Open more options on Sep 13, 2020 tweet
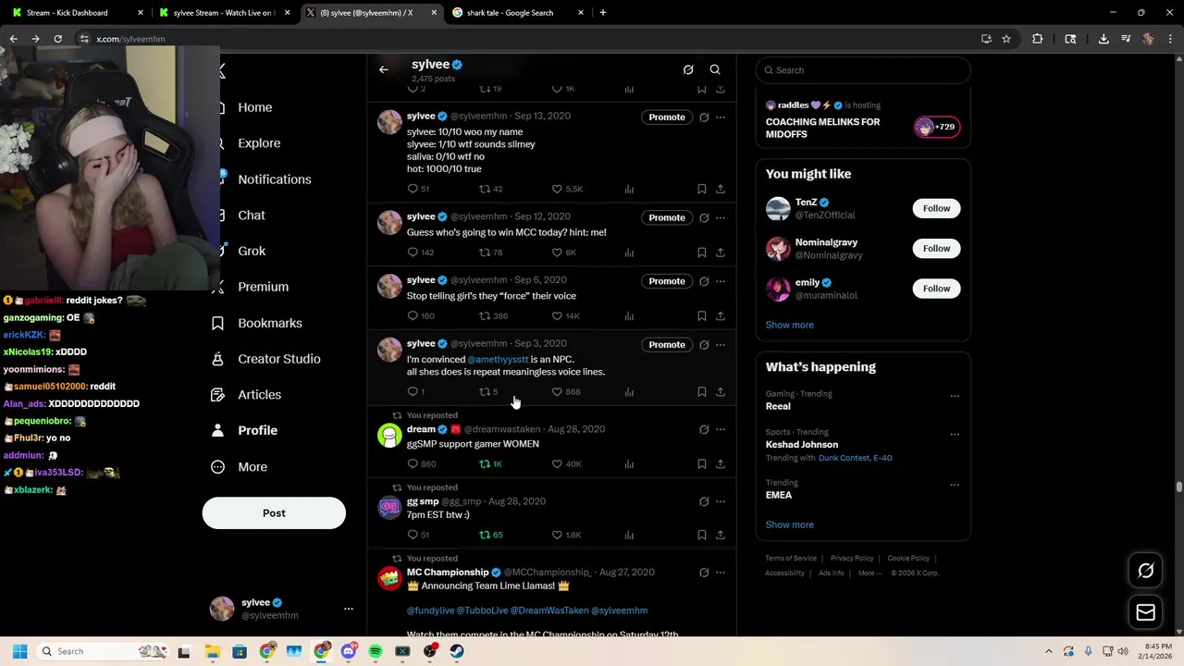The height and width of the screenshot is (666, 1184). [x=721, y=117]
